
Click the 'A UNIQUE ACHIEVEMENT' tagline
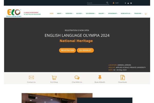[31, 13]
